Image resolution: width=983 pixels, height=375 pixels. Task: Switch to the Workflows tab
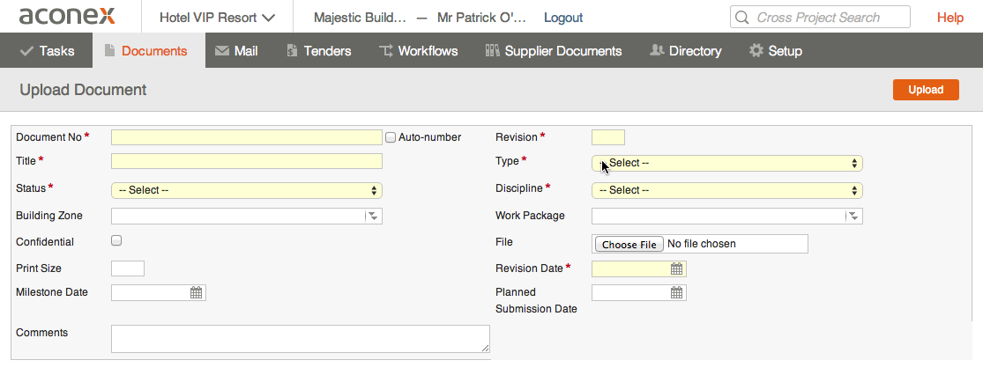pos(418,51)
